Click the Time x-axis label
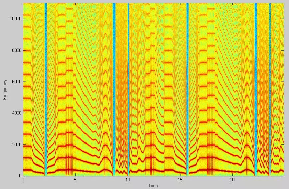Viewport: 289px width, 189px height. click(153, 185)
